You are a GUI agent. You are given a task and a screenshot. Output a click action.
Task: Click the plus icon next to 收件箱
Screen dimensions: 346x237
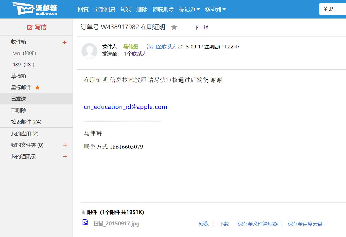coord(64,42)
